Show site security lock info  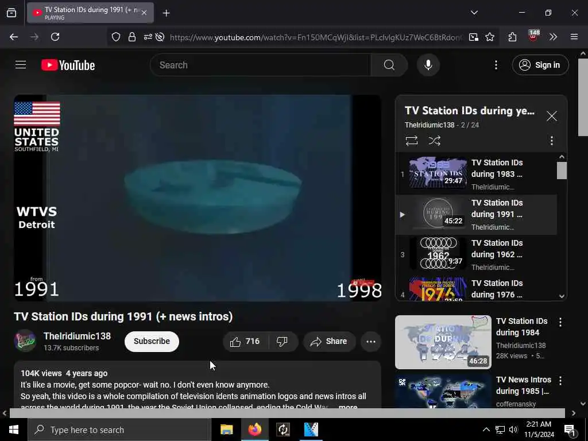click(131, 37)
